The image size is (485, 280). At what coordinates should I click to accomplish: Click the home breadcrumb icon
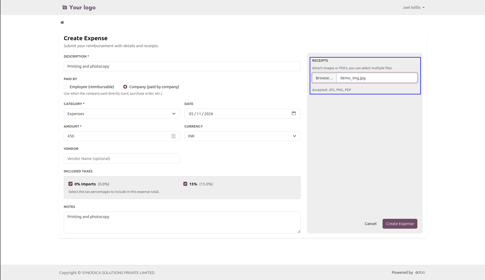(x=62, y=23)
